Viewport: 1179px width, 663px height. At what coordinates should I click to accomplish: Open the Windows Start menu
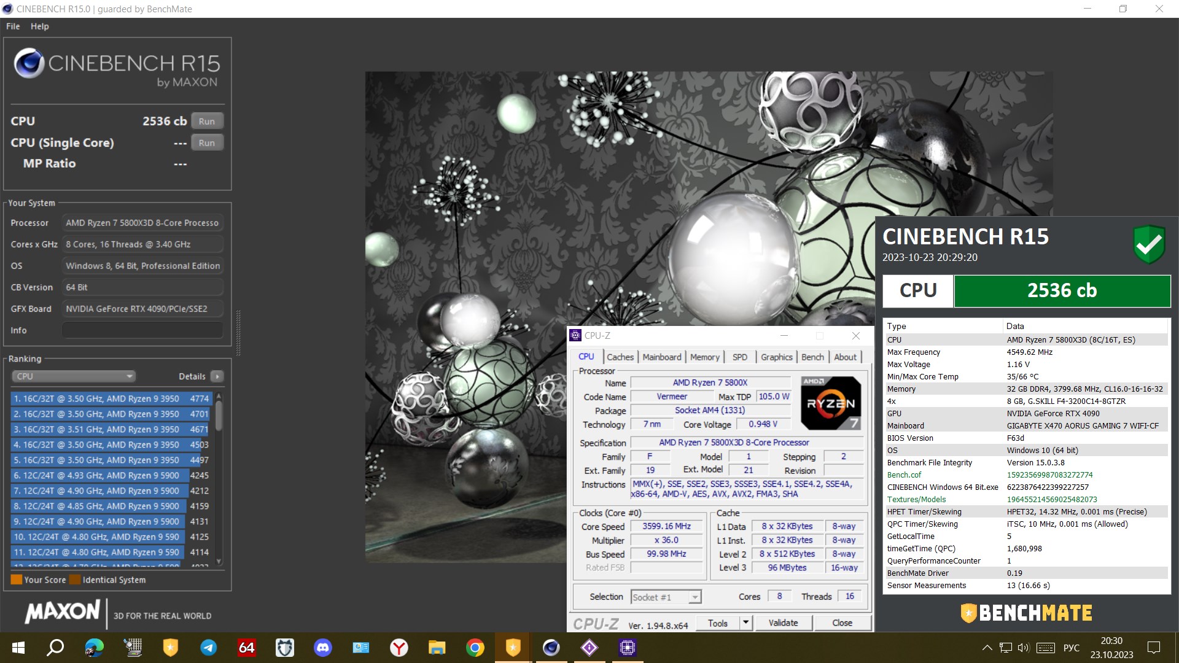tap(18, 648)
